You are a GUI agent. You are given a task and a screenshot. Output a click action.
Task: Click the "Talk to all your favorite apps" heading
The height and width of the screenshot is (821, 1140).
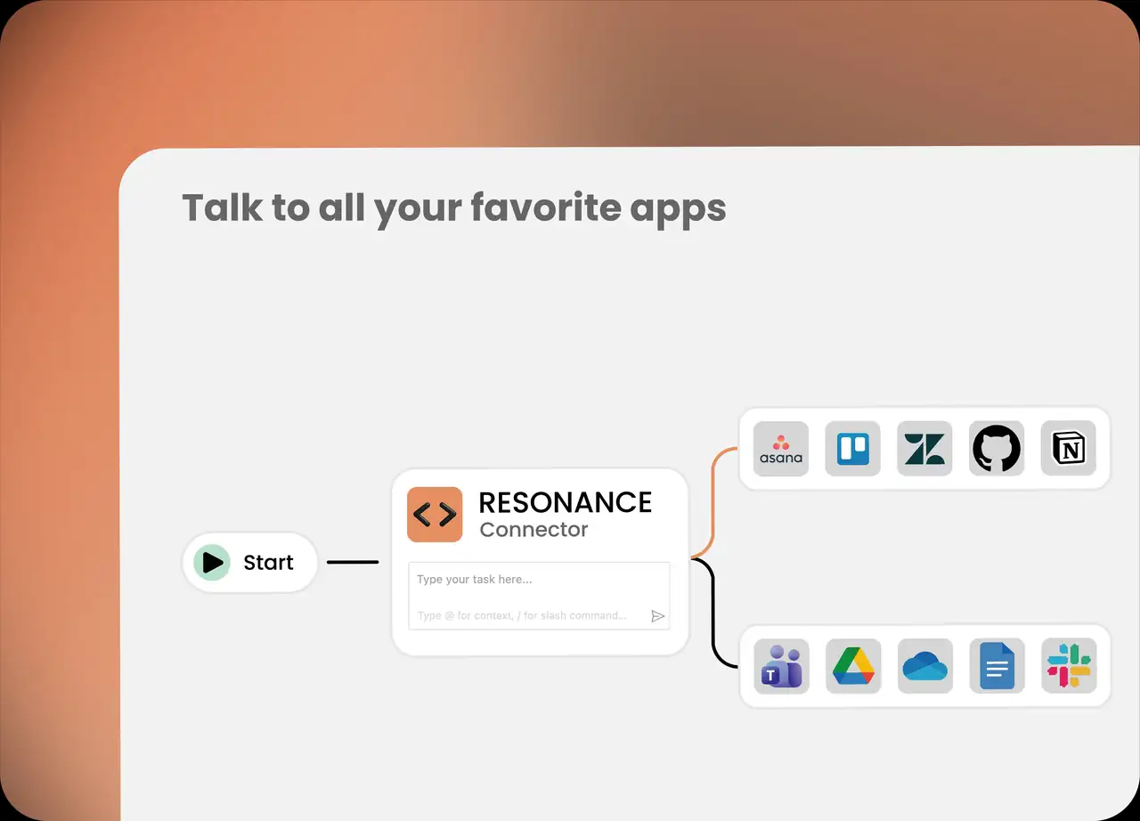pos(454,208)
